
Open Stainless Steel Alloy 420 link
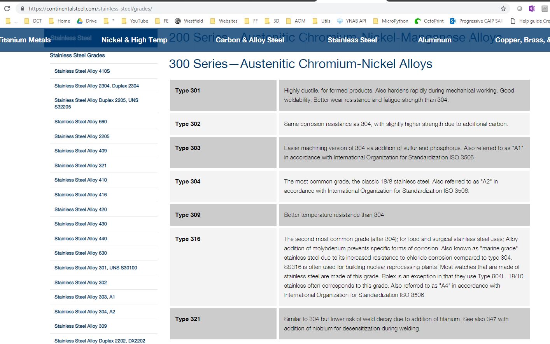(81, 210)
